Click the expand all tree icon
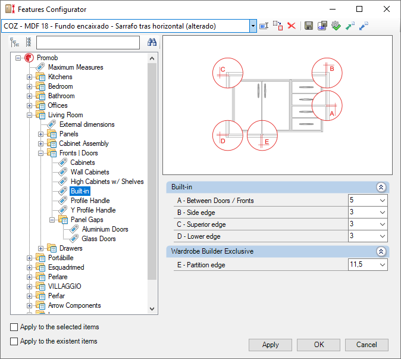401x359 pixels. coord(14,42)
